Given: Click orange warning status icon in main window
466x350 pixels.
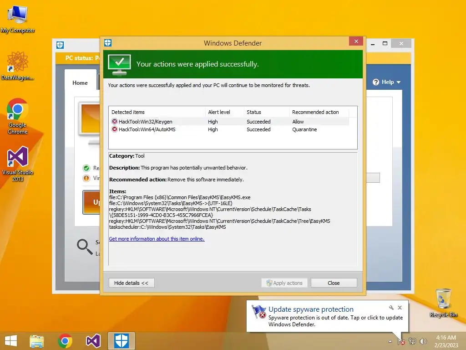Looking at the screenshot, I should (x=86, y=178).
